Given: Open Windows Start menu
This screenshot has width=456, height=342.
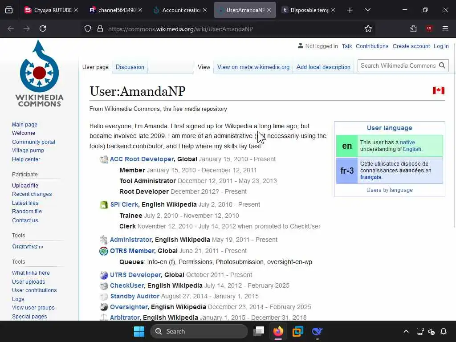Looking at the screenshot, I should [139, 331].
